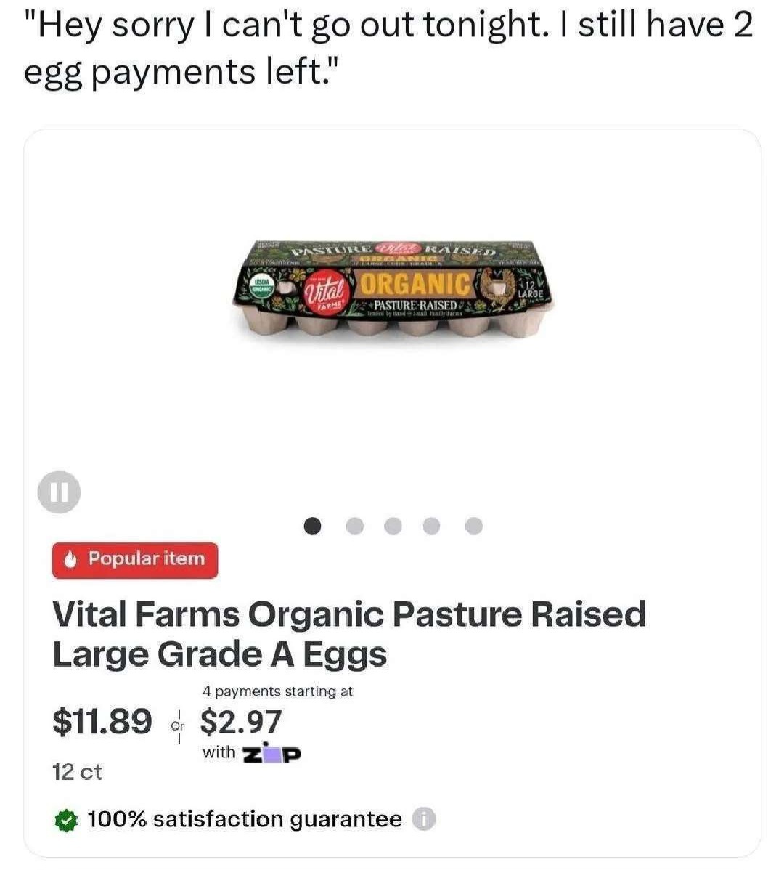This screenshot has height=870, width=784.
Task: Switch to the fifth carousel dot
Action: (473, 525)
